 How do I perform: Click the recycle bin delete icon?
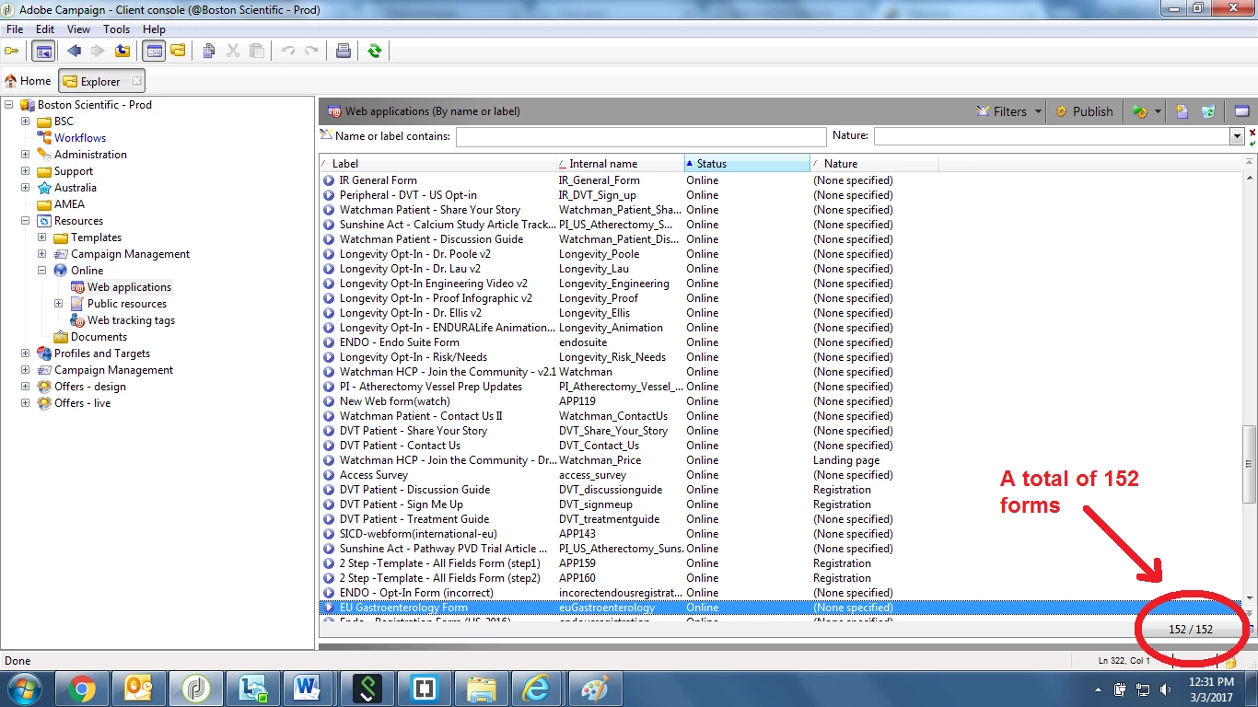1208,111
